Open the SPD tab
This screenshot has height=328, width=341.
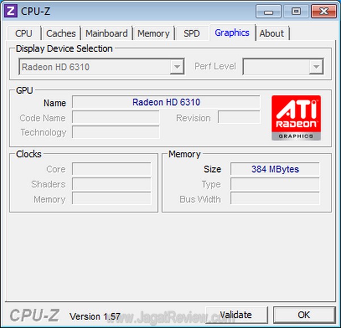point(192,33)
